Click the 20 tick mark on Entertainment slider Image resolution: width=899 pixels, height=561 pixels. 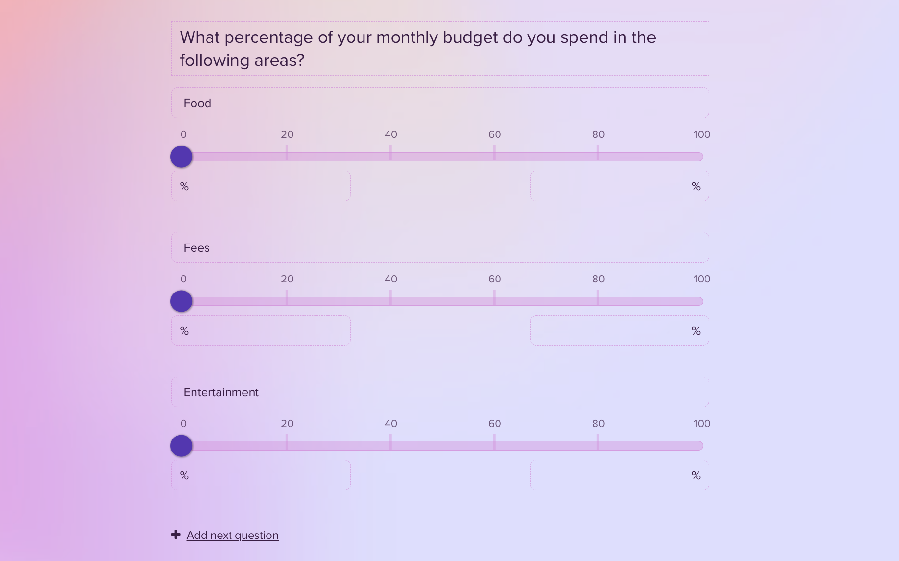pyautogui.click(x=287, y=446)
